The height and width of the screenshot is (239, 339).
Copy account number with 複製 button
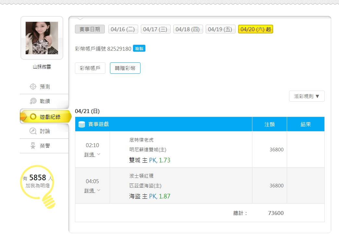pyautogui.click(x=139, y=48)
